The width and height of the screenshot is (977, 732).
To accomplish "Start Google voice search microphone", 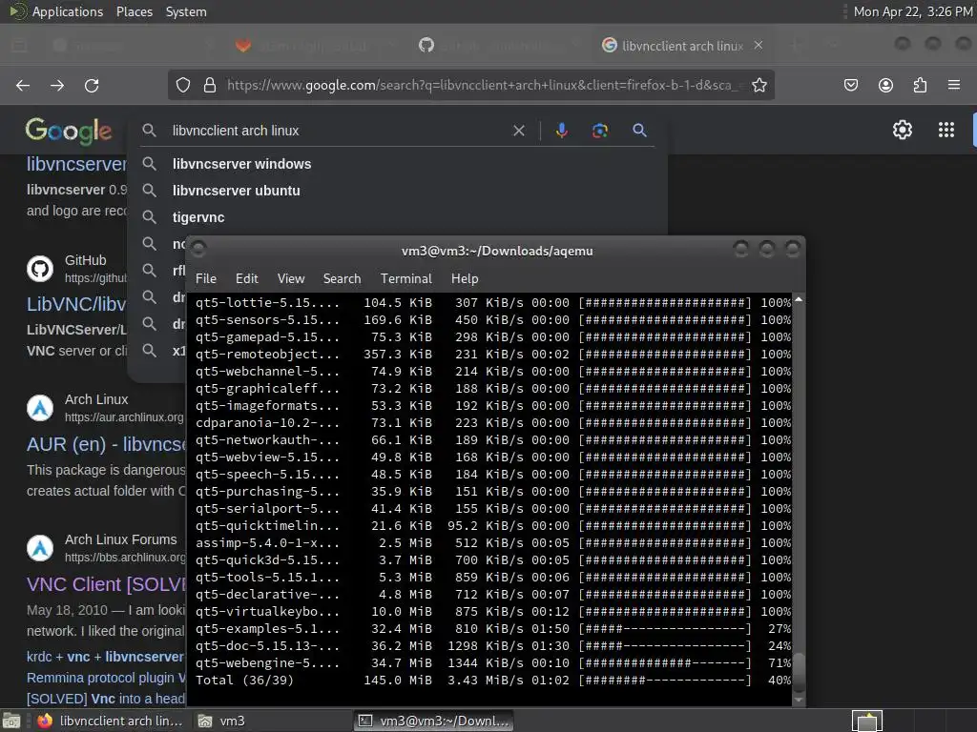I will (561, 131).
